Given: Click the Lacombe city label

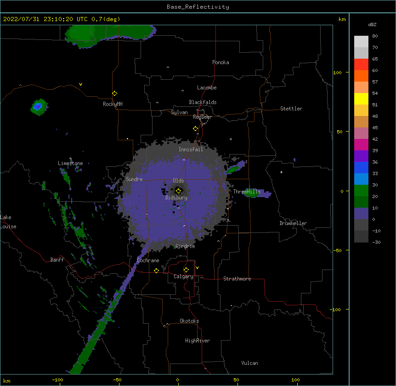Looking at the screenshot, I should tap(207, 88).
